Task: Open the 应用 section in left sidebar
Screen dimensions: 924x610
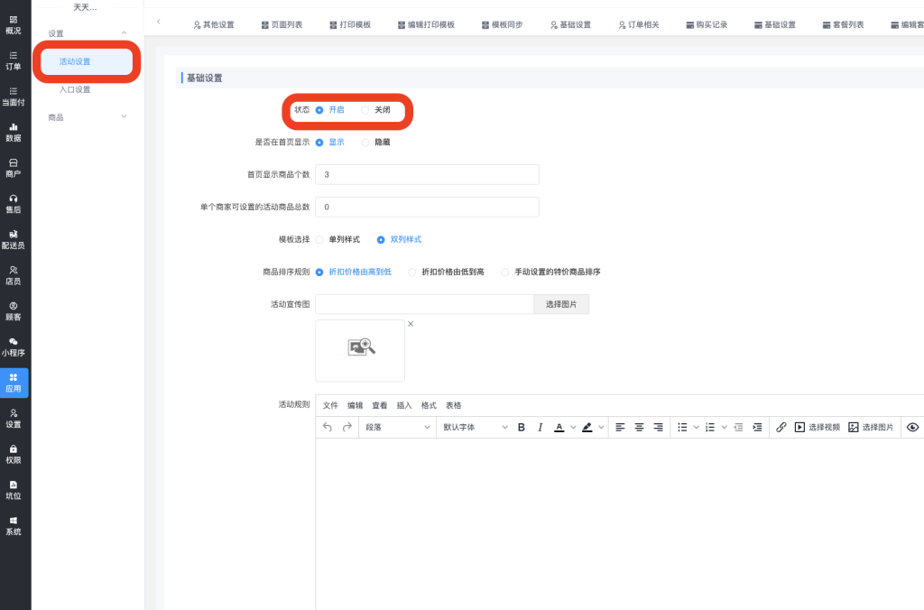Action: tap(14, 383)
